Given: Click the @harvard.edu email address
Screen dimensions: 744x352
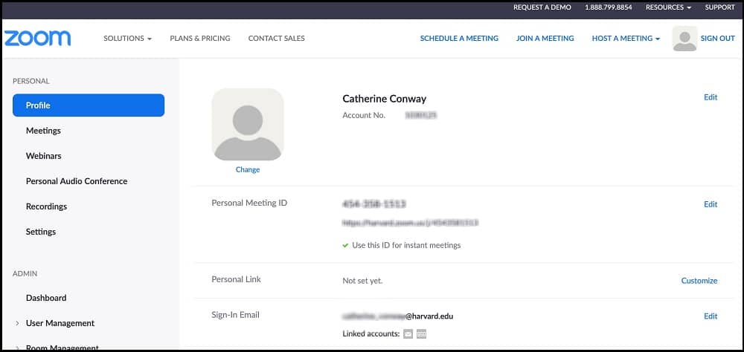Looking at the screenshot, I should (397, 316).
